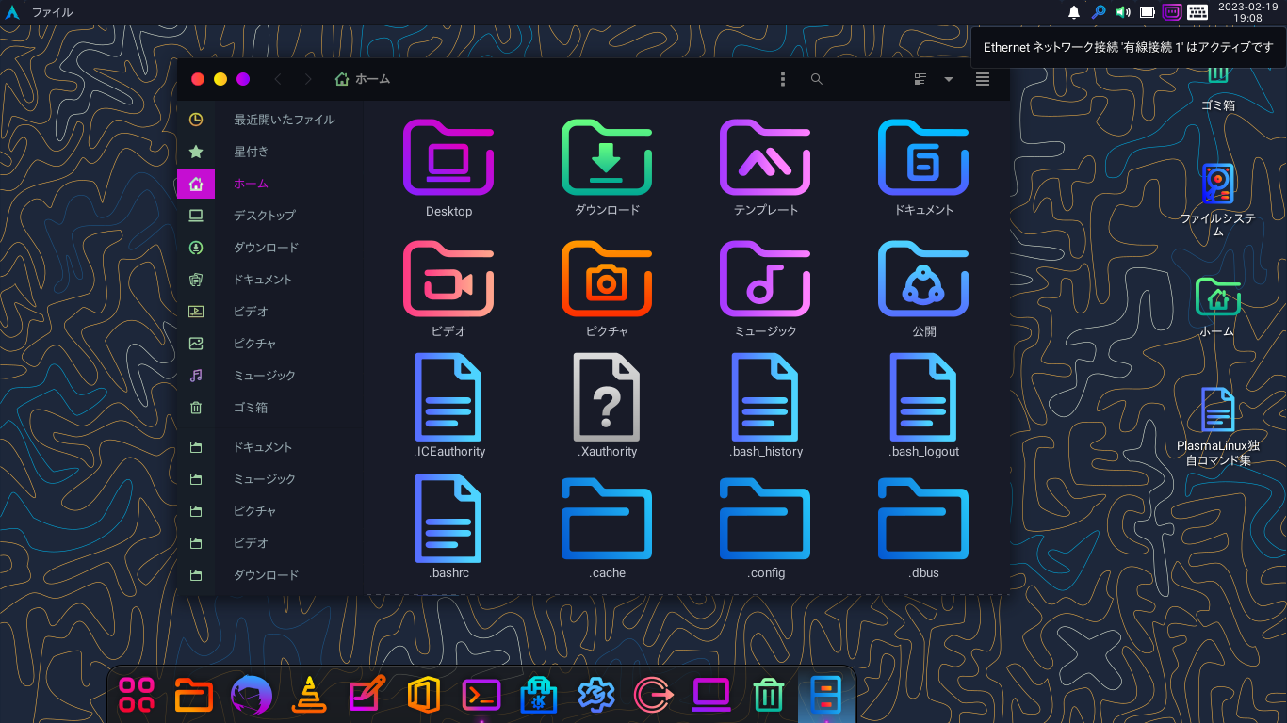The height and width of the screenshot is (723, 1287).
Task: Click the search icon in file manager
Action: point(817,79)
